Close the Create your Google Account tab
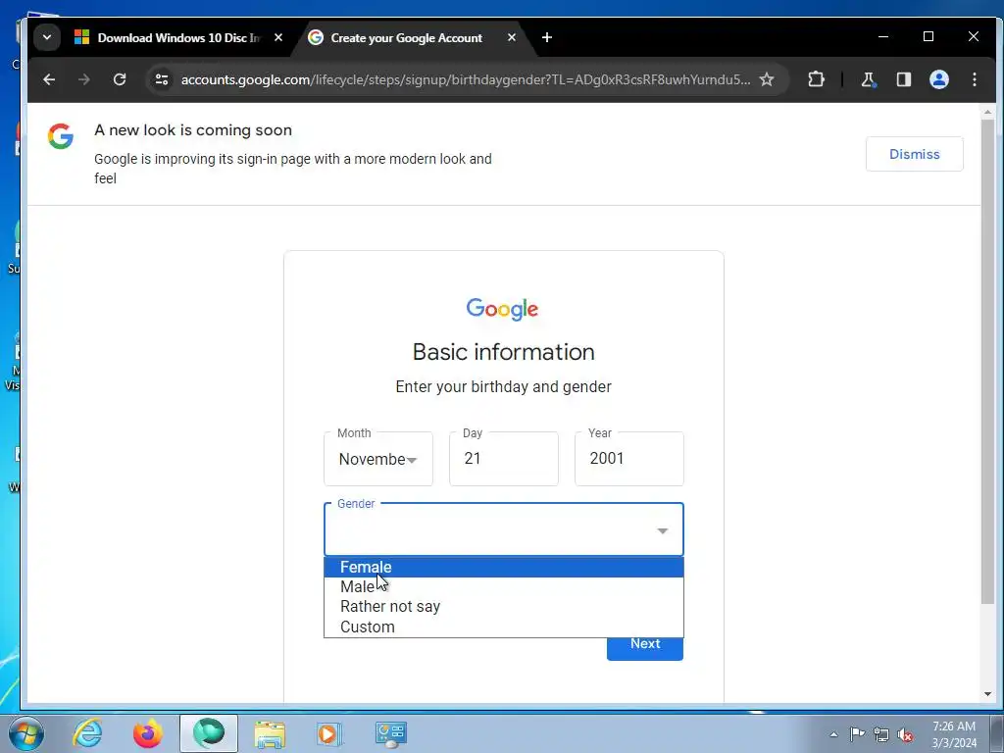The height and width of the screenshot is (753, 1004). tap(511, 37)
